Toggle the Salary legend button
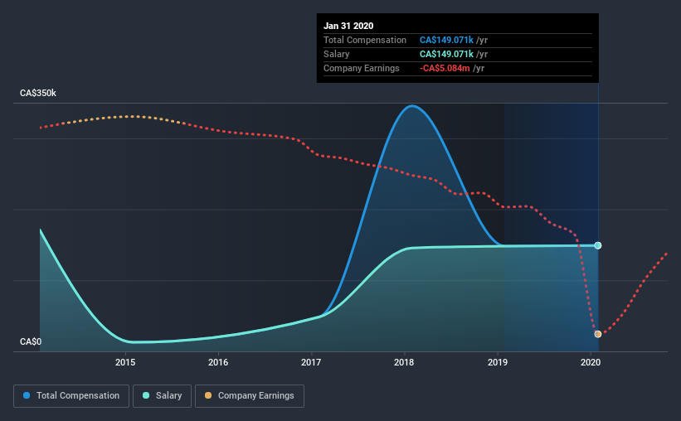The height and width of the screenshot is (421, 681). click(x=162, y=396)
